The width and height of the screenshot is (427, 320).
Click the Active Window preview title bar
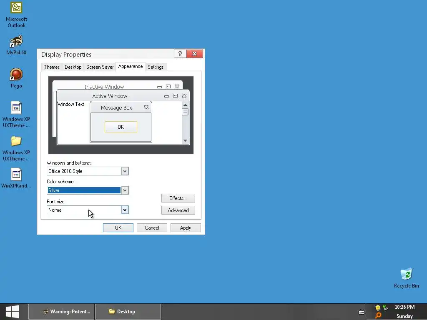(x=123, y=96)
